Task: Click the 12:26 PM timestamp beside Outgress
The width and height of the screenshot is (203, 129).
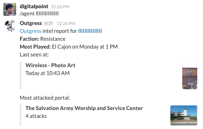Action: (66, 24)
